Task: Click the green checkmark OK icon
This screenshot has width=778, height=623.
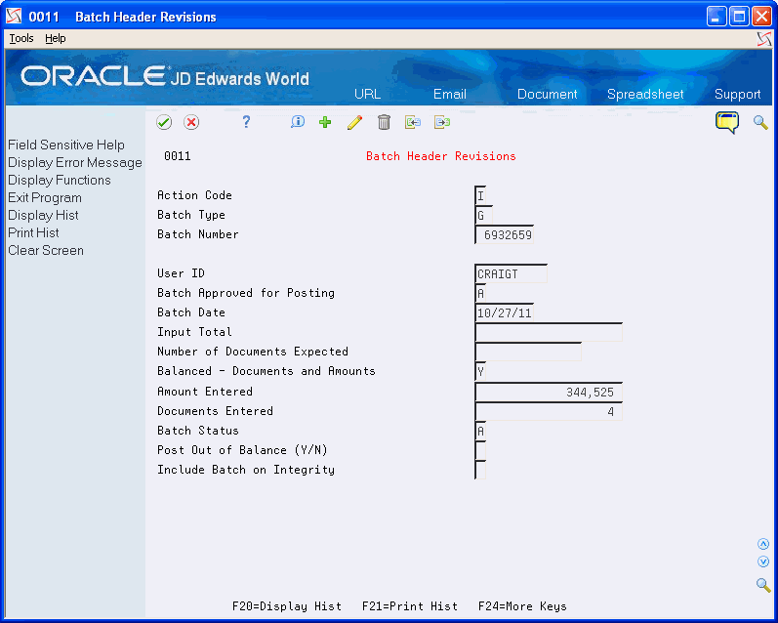Action: tap(164, 122)
